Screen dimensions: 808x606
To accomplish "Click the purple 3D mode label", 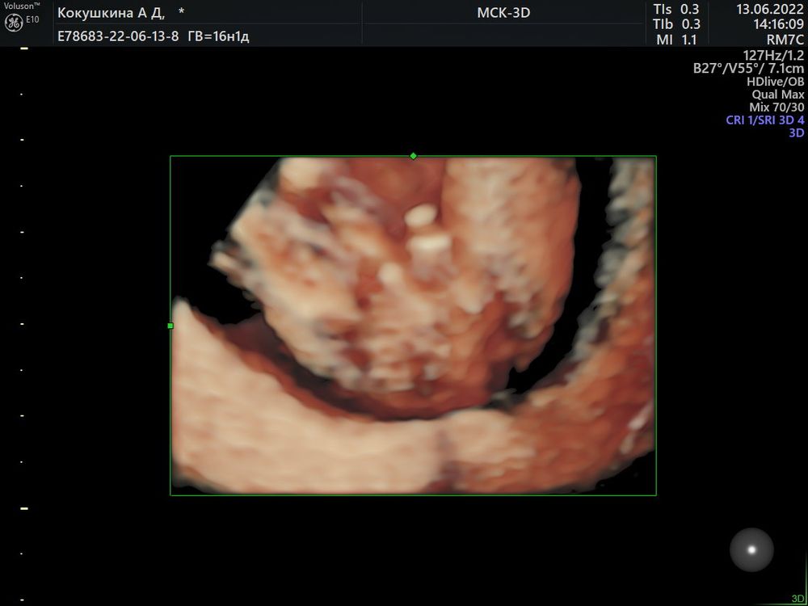I will tap(796, 133).
